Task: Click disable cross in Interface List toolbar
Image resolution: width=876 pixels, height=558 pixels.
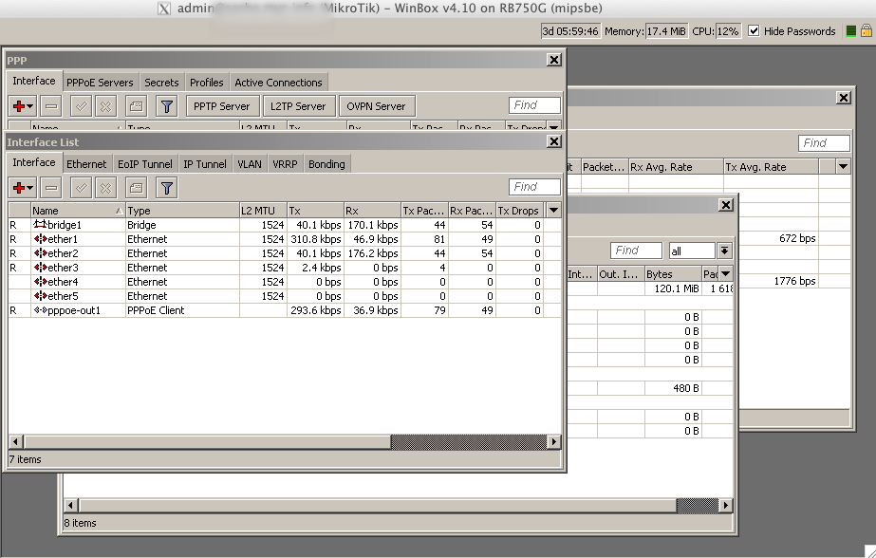Action: (105, 188)
